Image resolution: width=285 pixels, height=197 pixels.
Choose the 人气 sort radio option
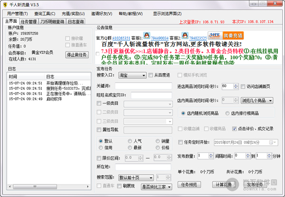coord(130,141)
